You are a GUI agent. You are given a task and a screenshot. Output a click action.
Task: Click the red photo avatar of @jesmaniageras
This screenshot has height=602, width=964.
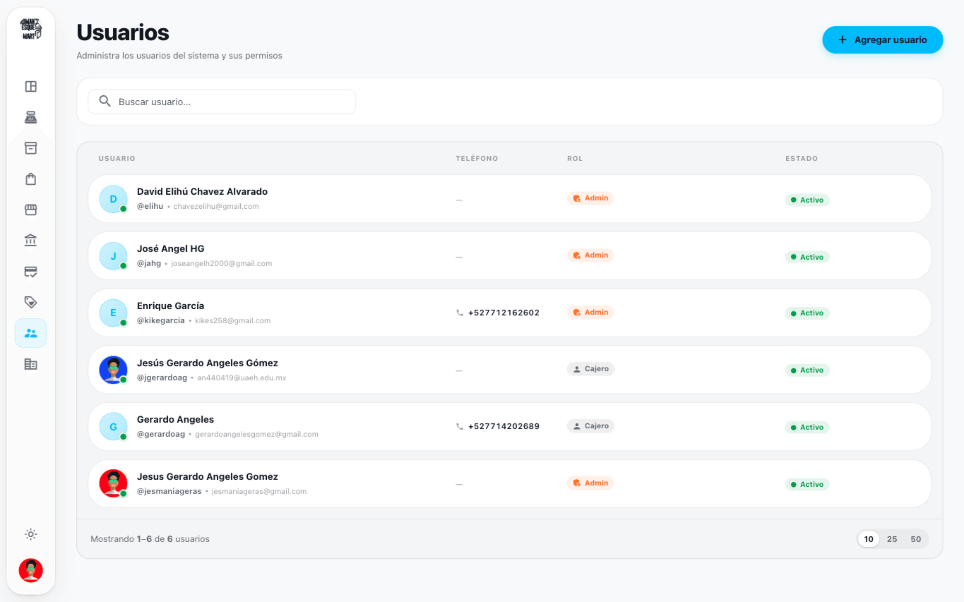pos(113,483)
